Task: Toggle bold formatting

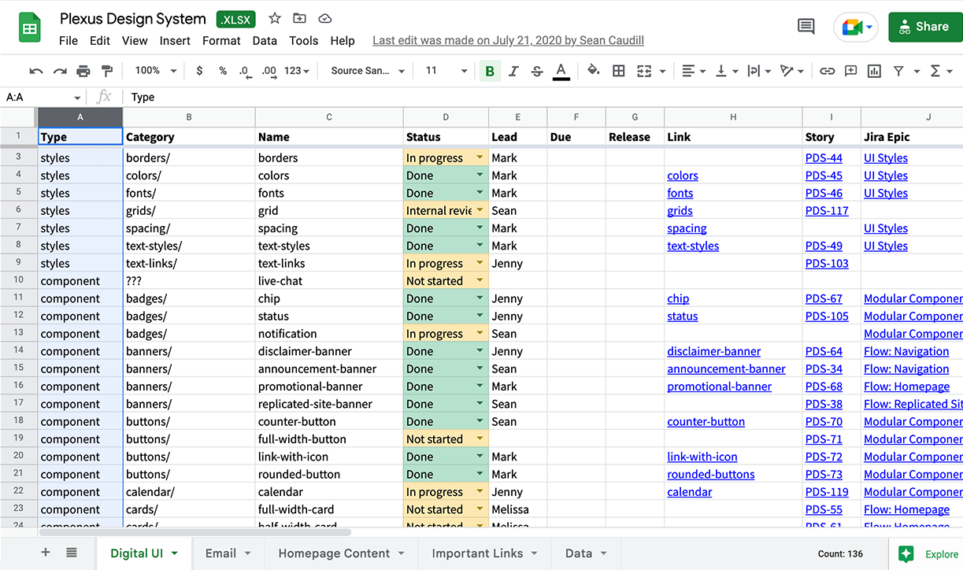Action: tap(490, 71)
